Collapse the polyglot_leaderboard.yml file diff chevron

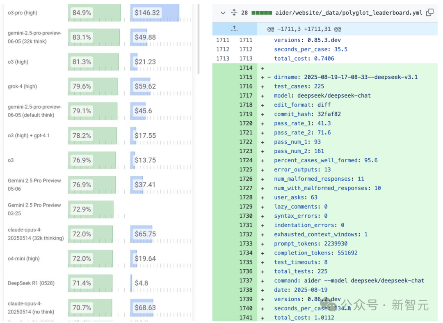(x=223, y=13)
